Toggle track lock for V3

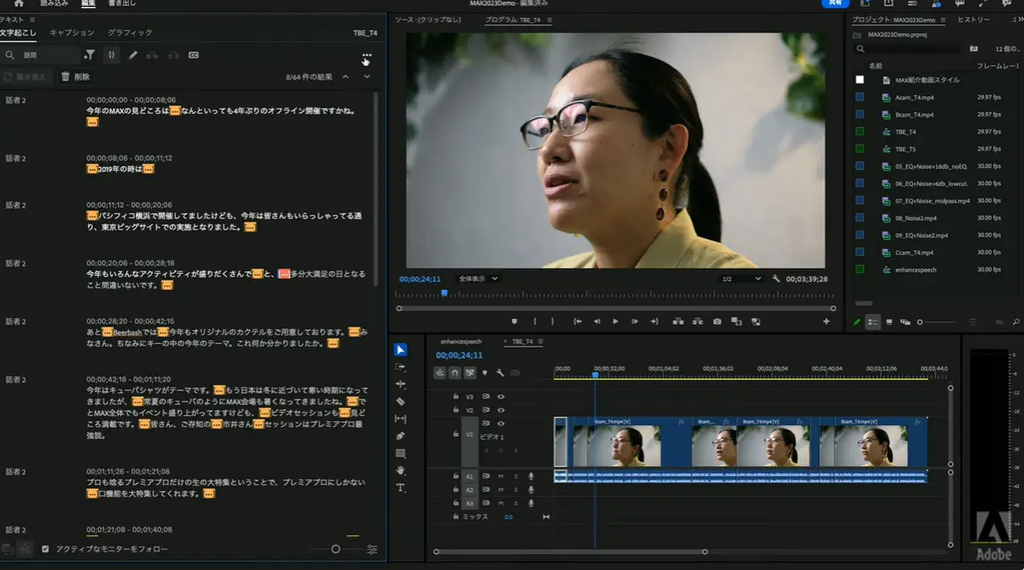point(456,397)
